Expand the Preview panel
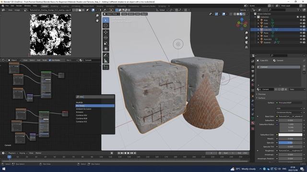Image resolution: width=307 pixels, height=172 pixels. coord(261,94)
